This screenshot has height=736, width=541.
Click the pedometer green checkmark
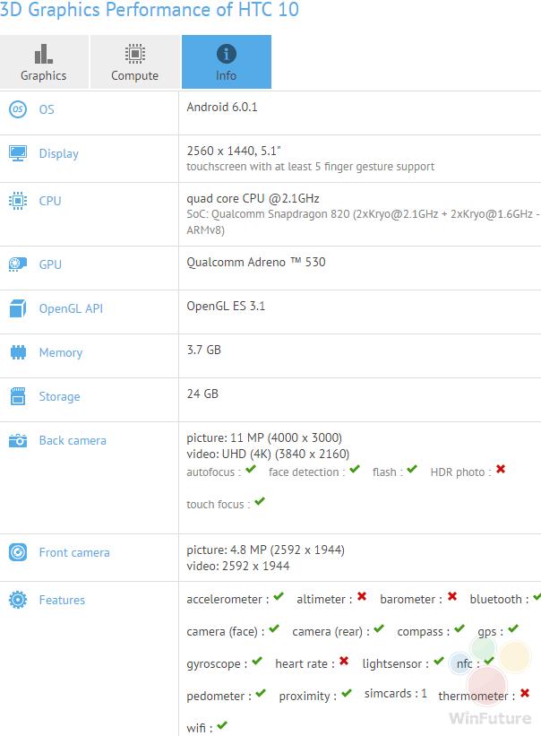261,693
